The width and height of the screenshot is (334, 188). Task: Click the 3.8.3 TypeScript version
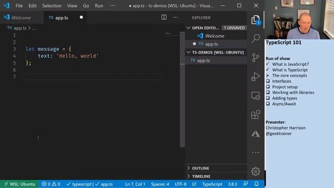pyautogui.click(x=232, y=184)
